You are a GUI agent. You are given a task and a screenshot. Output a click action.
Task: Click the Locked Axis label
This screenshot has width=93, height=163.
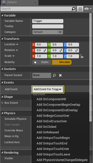point(12,142)
